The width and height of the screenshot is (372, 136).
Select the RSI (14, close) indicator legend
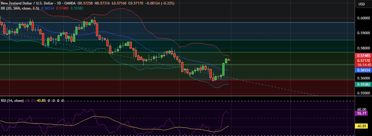[12, 101]
